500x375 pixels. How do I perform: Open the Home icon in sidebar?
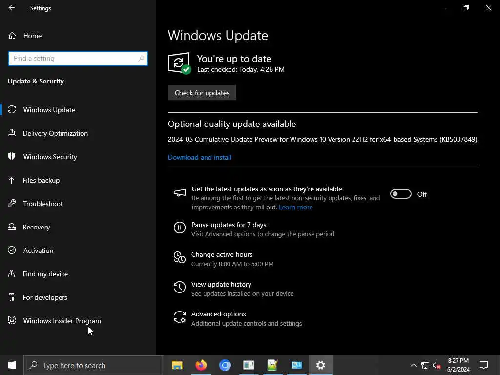point(12,35)
